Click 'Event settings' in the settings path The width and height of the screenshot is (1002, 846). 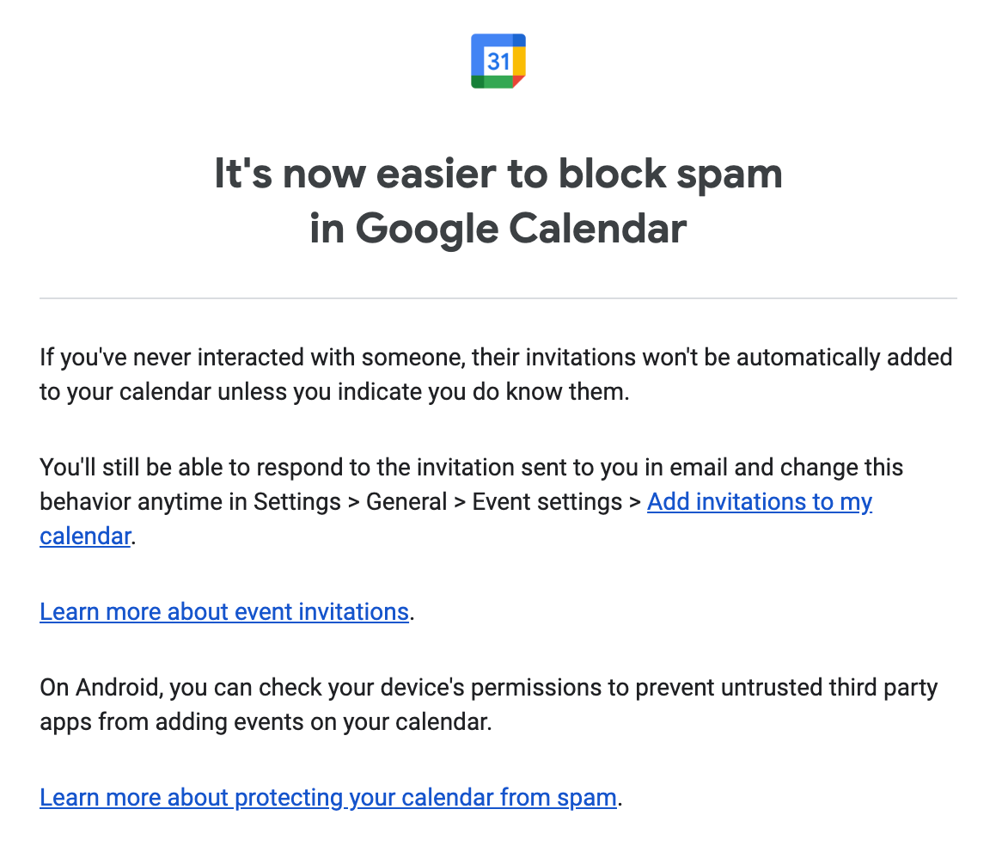pyautogui.click(x=547, y=502)
